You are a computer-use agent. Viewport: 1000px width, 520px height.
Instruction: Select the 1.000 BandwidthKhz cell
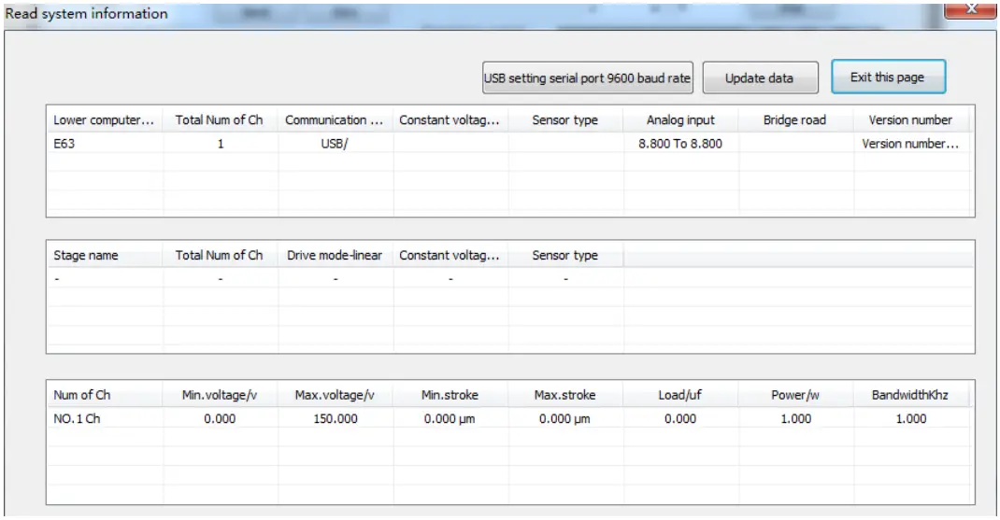(910, 418)
